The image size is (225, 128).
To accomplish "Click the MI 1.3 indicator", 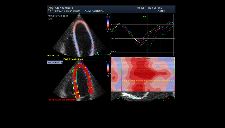I will tap(140, 7).
